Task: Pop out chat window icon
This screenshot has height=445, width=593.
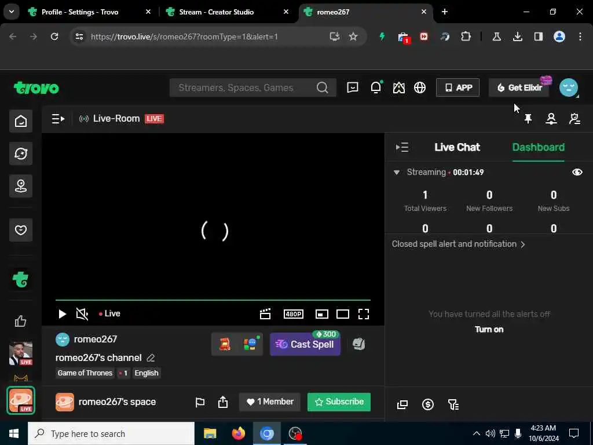Action: click(402, 404)
